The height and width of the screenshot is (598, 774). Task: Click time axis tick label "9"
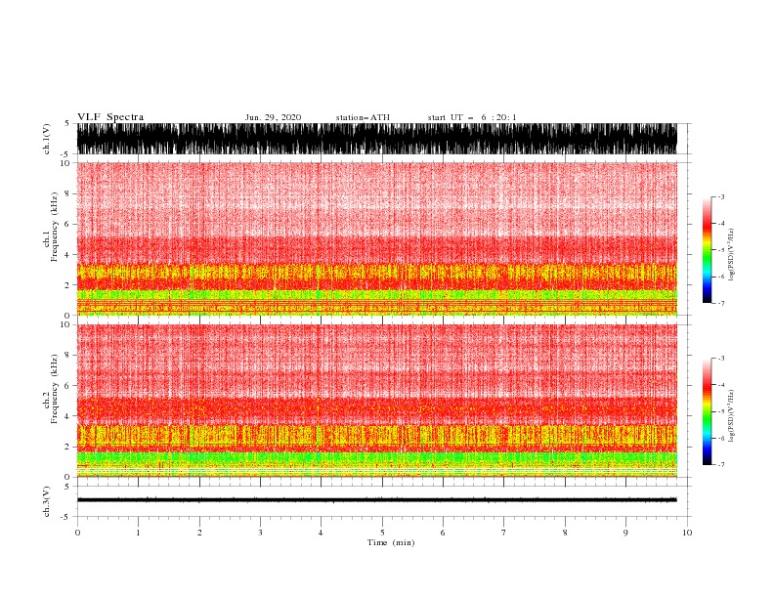tap(625, 533)
